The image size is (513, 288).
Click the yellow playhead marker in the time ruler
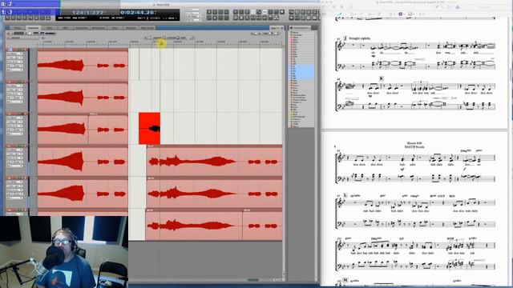160,42
